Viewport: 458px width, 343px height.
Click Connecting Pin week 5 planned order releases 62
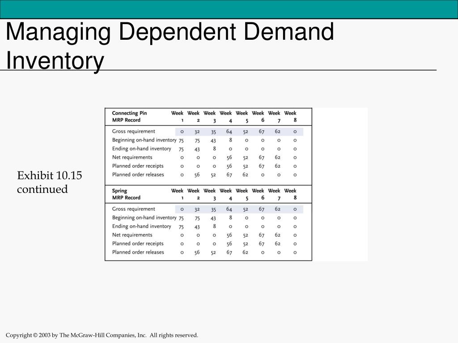tap(245, 175)
